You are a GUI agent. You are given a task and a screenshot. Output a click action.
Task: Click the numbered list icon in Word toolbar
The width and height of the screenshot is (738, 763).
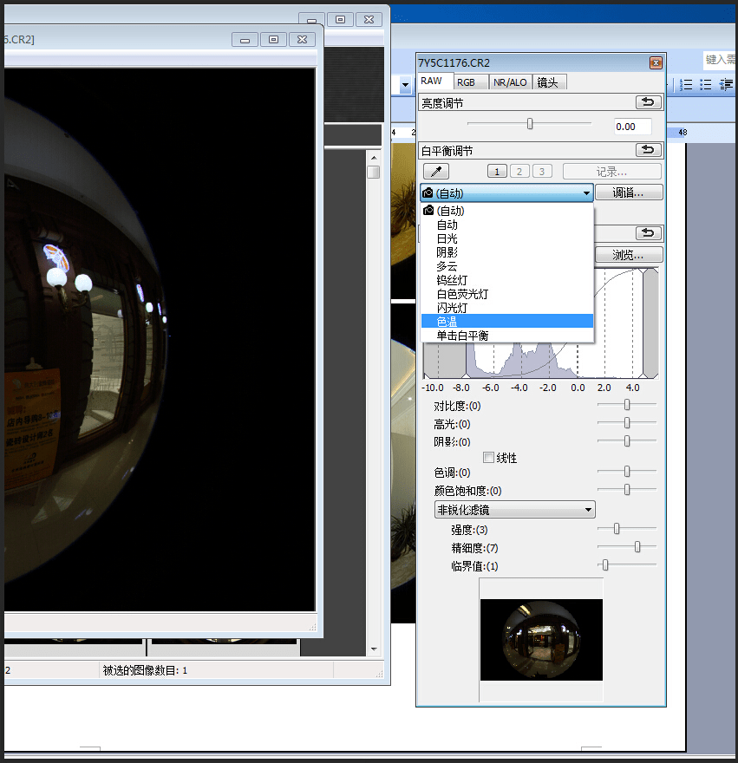686,85
